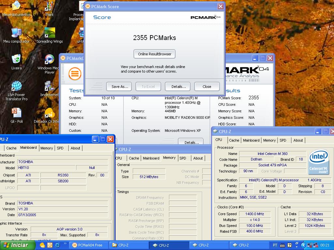Open the Mainboard tab in the 512 MBytes memory CPU-Z window

click(x=151, y=158)
